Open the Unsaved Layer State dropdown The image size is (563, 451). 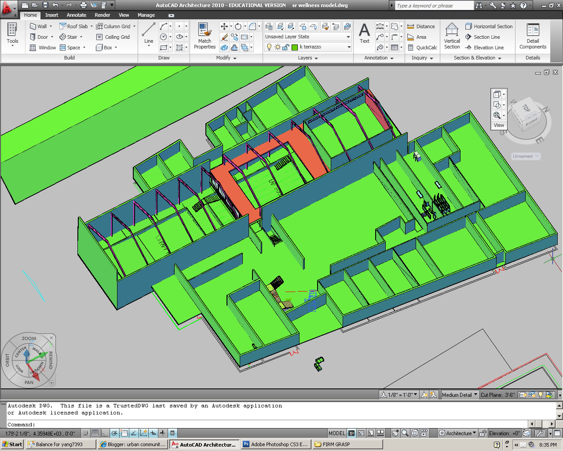coord(307,37)
